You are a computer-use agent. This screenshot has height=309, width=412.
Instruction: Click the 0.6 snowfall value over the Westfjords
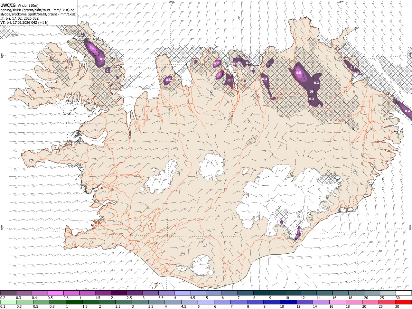tap(91, 49)
